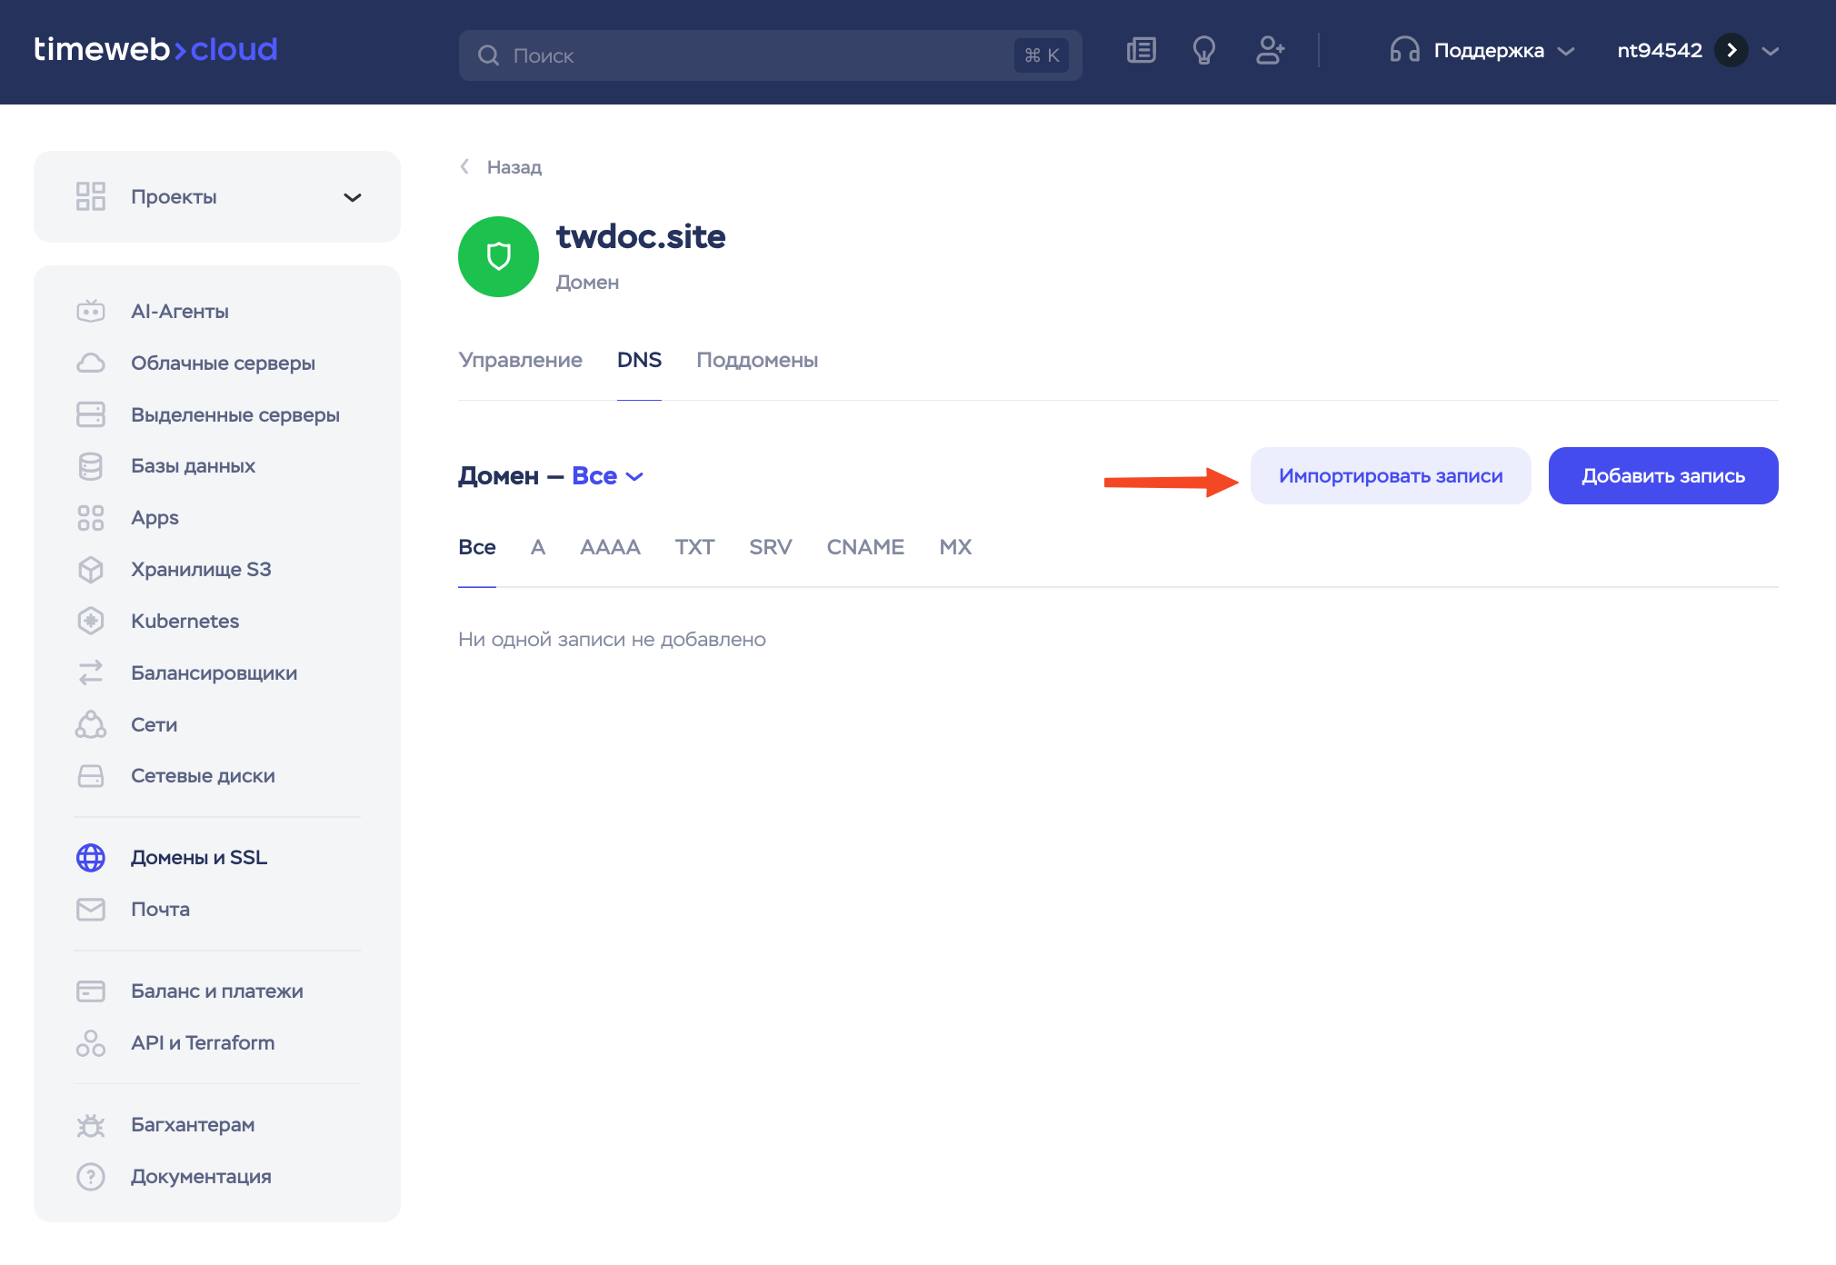Viewport: 1836px width, 1265px height.
Task: Switch to the Поддомены tab
Action: 757,360
